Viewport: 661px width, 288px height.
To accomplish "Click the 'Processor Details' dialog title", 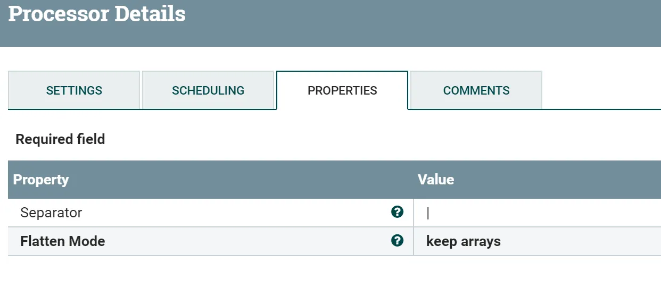I will point(97,14).
